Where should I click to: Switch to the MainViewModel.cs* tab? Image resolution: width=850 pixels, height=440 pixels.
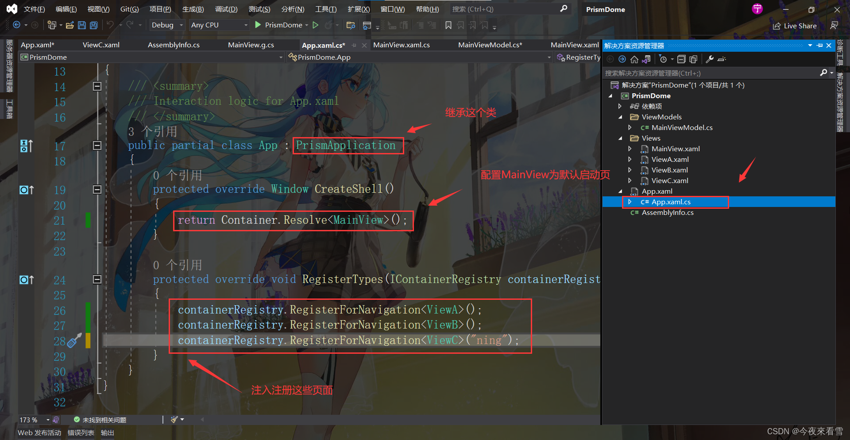pyautogui.click(x=490, y=45)
